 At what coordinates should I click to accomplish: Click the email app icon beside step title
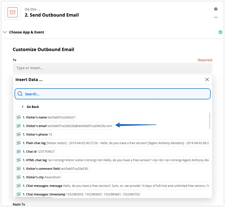tap(13, 12)
